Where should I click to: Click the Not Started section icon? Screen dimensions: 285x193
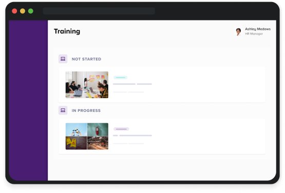(x=63, y=59)
